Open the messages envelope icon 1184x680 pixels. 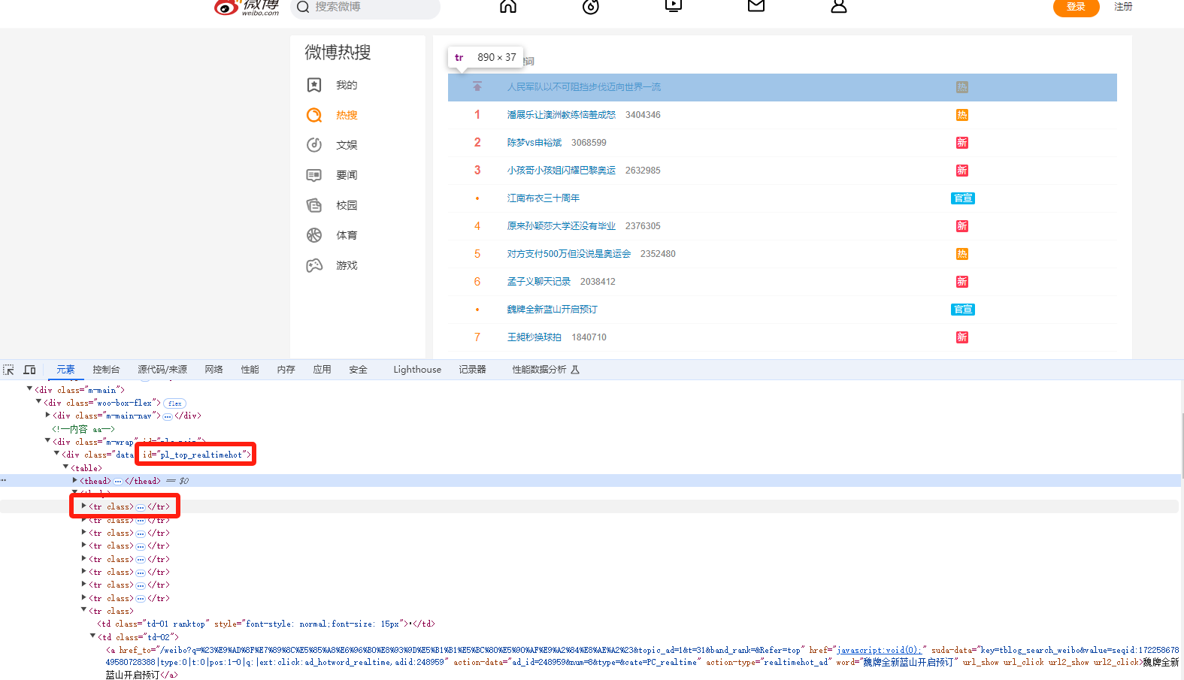click(756, 6)
